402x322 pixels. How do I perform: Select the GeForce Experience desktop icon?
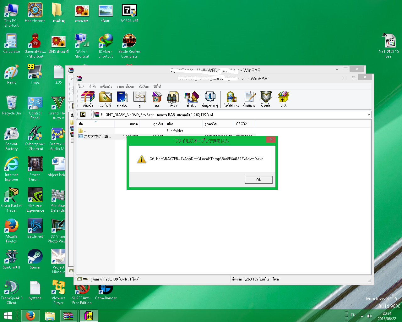tap(35, 200)
